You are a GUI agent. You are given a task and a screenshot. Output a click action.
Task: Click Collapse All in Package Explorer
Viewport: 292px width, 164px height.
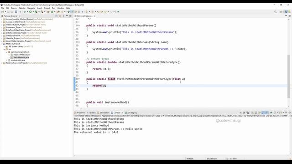pyautogui.click(x=57, y=16)
